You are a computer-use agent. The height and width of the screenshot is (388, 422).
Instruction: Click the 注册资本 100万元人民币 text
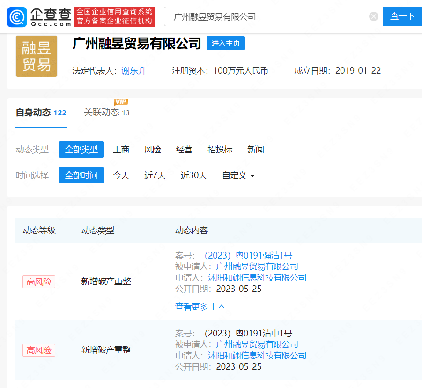tap(220, 71)
